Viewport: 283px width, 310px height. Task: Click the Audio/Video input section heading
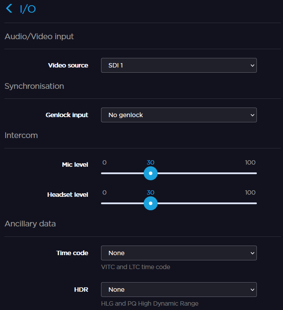pyautogui.click(x=39, y=37)
